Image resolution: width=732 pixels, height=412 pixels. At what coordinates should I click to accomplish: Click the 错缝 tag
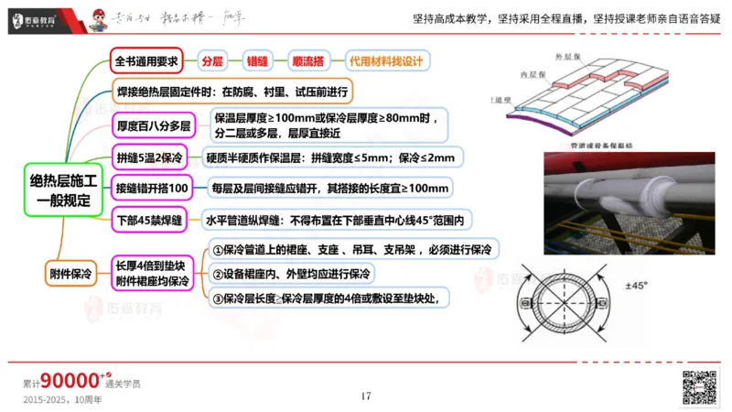tap(257, 61)
